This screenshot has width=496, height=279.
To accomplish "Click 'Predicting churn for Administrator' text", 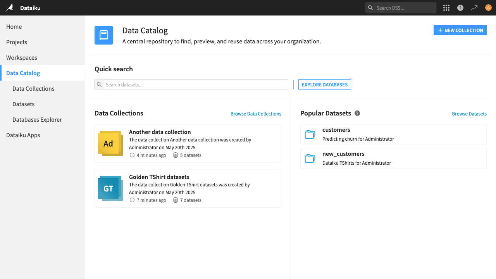I will click(358, 139).
